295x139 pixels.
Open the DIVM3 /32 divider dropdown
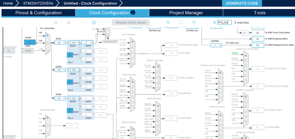pyautogui.click(x=60, y=98)
